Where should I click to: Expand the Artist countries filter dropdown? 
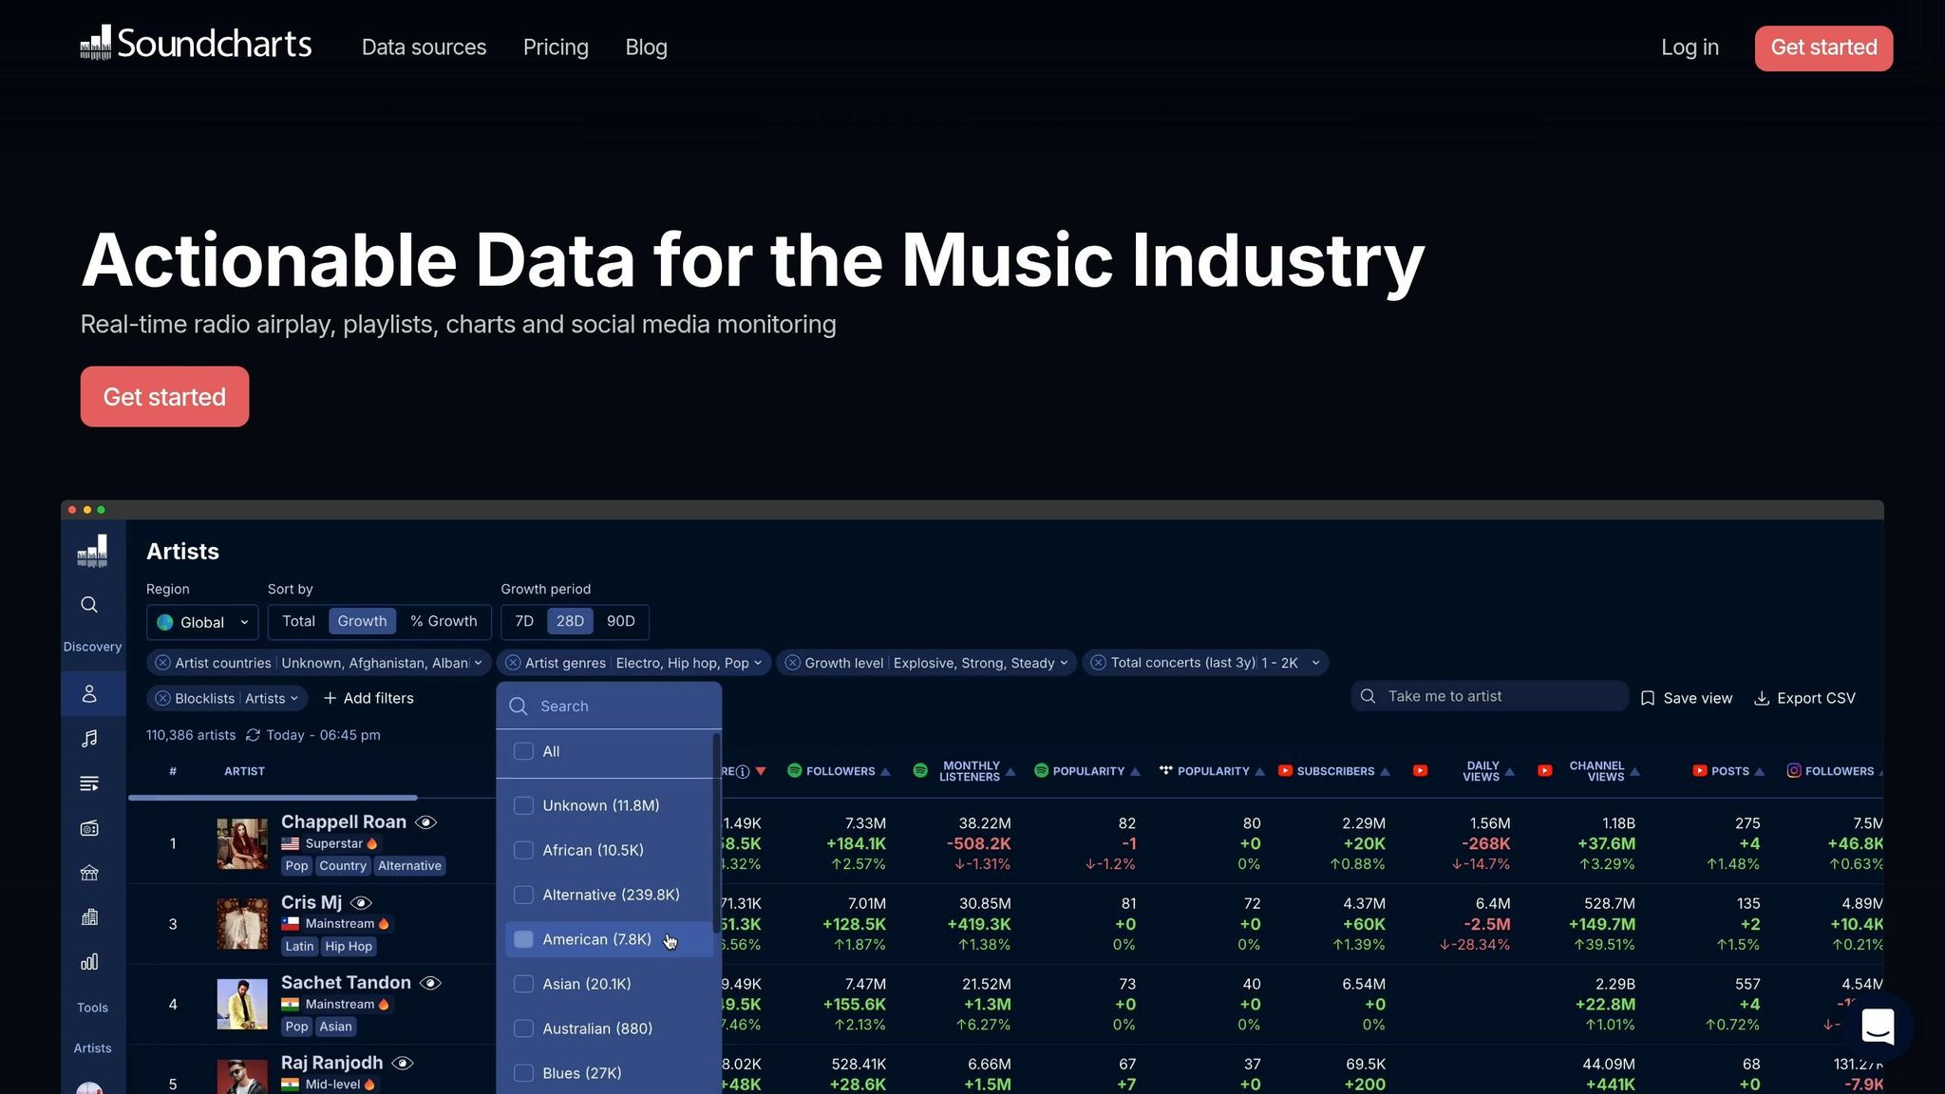[478, 663]
